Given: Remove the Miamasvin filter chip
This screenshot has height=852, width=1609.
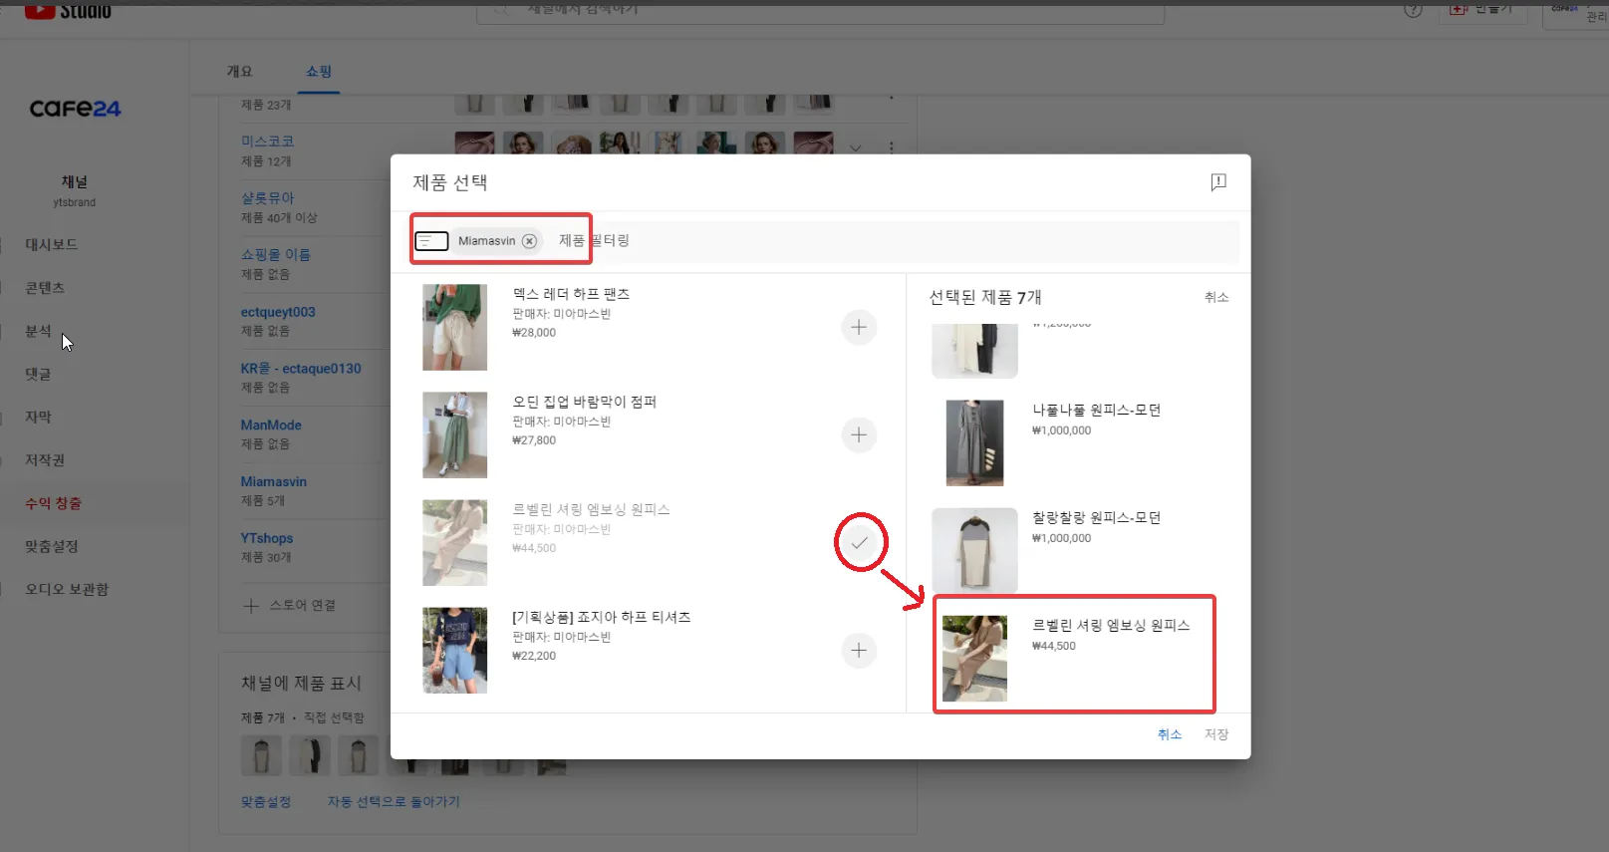Looking at the screenshot, I should tap(530, 241).
